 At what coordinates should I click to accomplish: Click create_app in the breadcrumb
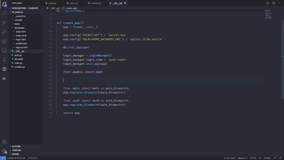71,8
